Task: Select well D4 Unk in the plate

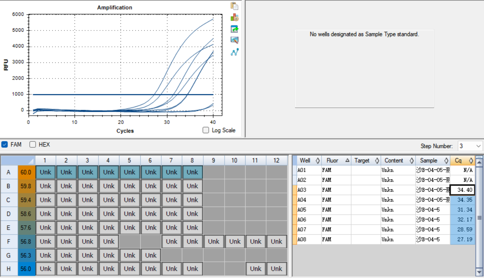Action: pos(109,214)
